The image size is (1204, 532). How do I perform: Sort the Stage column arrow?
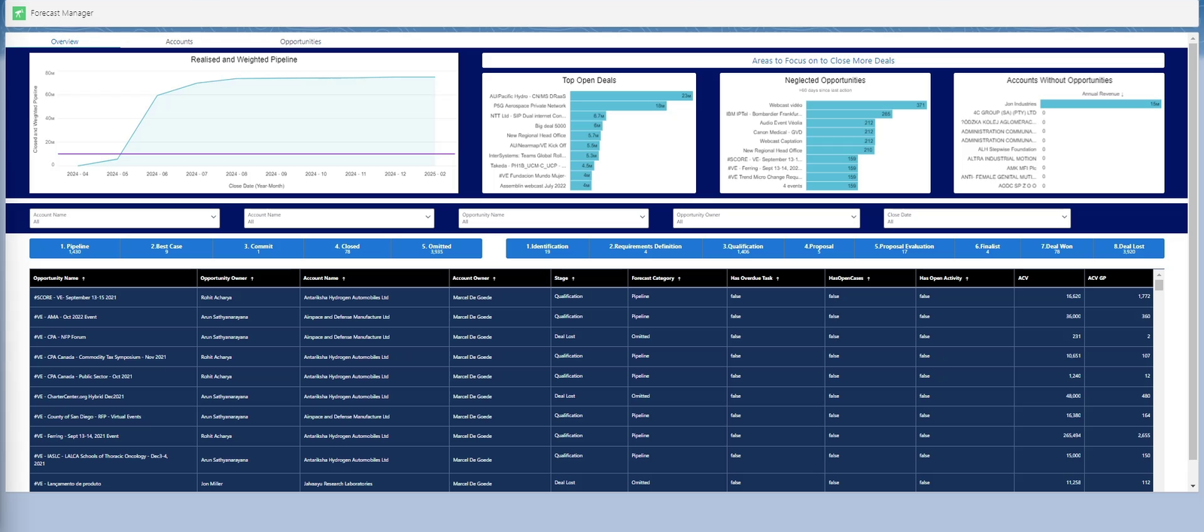573,278
